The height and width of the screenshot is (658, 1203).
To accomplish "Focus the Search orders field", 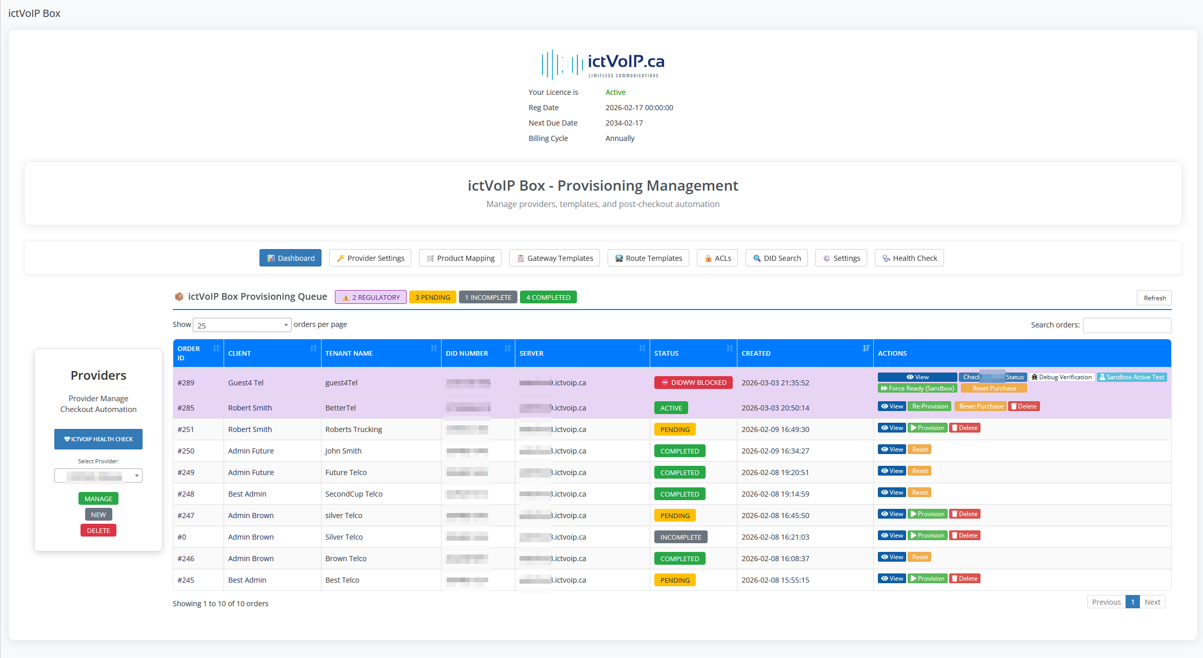I will (x=1127, y=325).
